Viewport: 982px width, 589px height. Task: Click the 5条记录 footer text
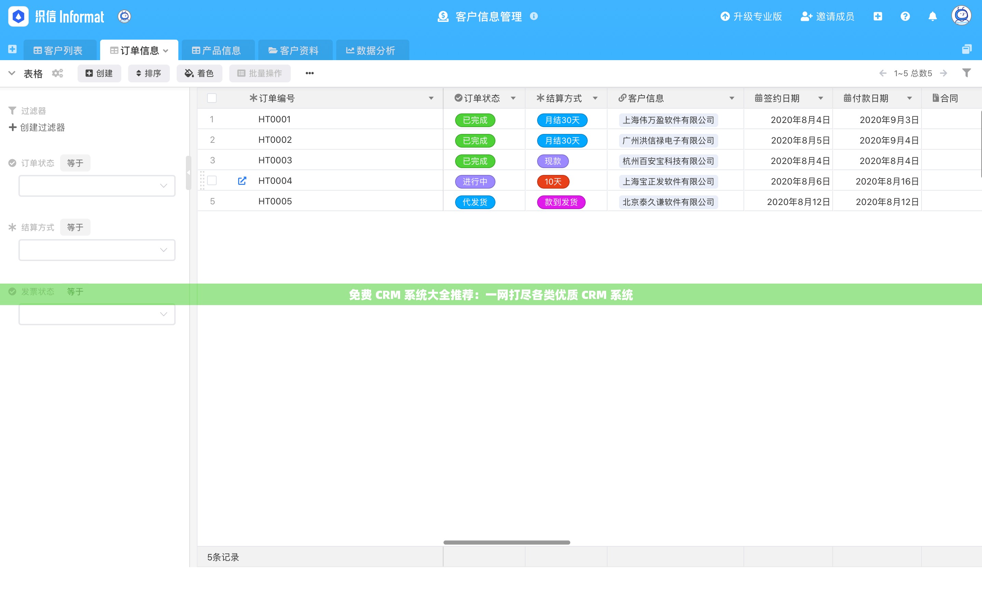pos(223,557)
